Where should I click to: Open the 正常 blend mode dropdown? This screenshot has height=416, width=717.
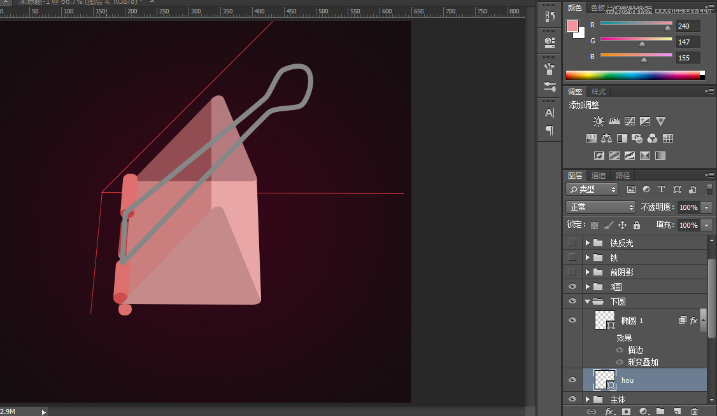pos(601,207)
